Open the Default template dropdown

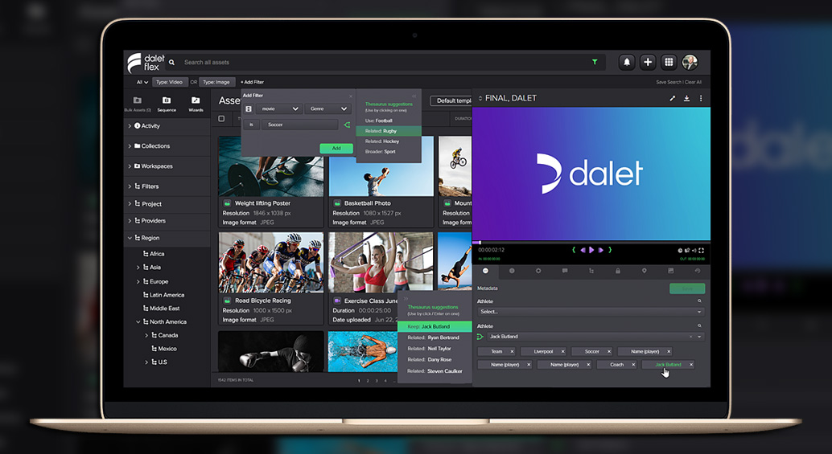451,100
